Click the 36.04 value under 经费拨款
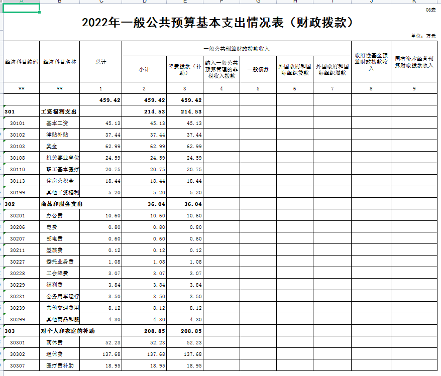441x376 pixels. click(x=185, y=204)
